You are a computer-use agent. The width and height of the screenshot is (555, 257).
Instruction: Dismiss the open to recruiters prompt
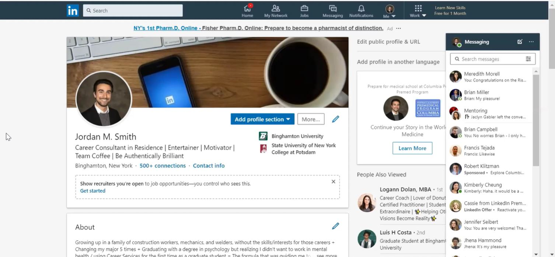tap(334, 181)
